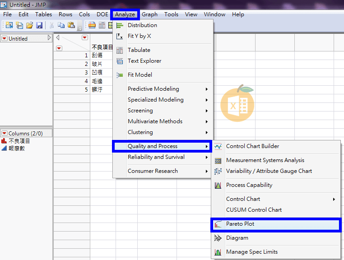Click the Tabulate menu icon
344x260 pixels.
click(x=120, y=50)
